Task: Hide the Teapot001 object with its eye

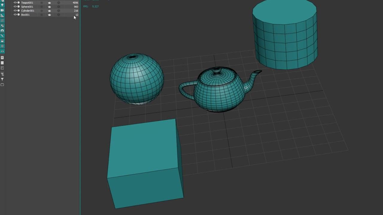Action: coord(15,3)
